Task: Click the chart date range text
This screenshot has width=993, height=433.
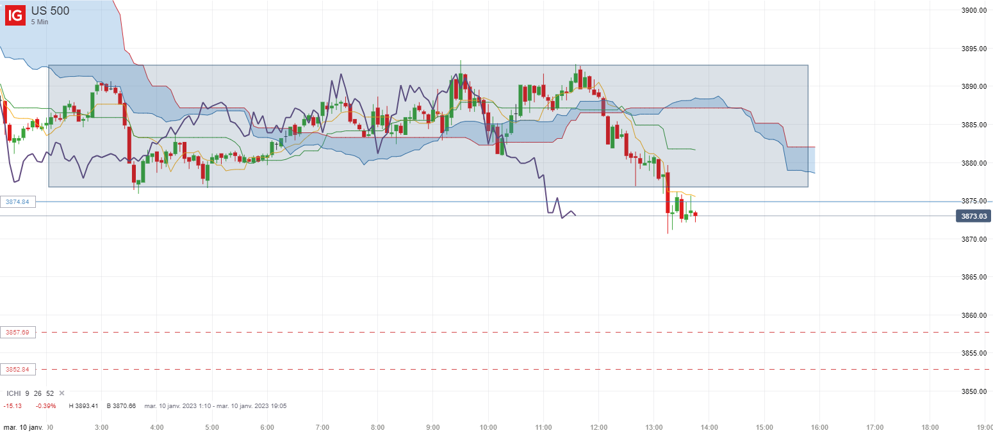Action: point(215,406)
